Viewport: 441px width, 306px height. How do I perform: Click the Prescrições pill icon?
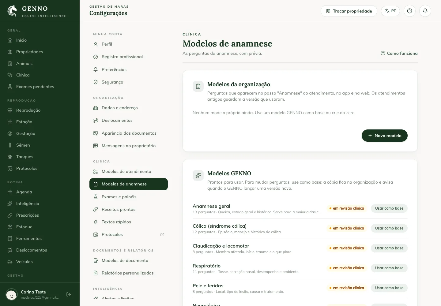tap(10, 215)
